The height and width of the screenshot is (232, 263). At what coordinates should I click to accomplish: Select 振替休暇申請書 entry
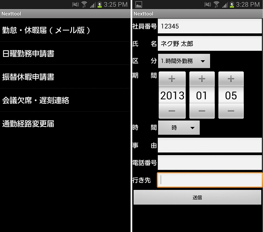point(65,77)
